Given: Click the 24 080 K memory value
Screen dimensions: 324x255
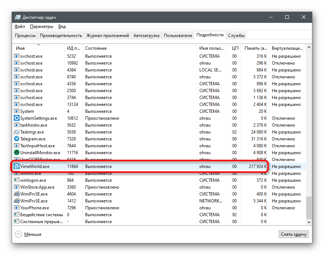Looking at the screenshot, I should point(259,132).
